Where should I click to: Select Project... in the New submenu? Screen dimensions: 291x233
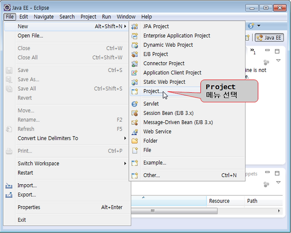click(187, 91)
